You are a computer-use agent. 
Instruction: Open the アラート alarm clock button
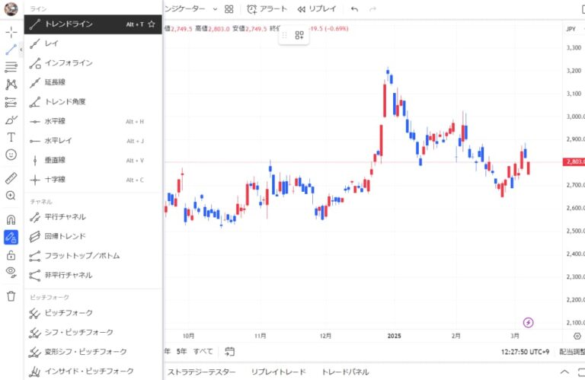[268, 9]
